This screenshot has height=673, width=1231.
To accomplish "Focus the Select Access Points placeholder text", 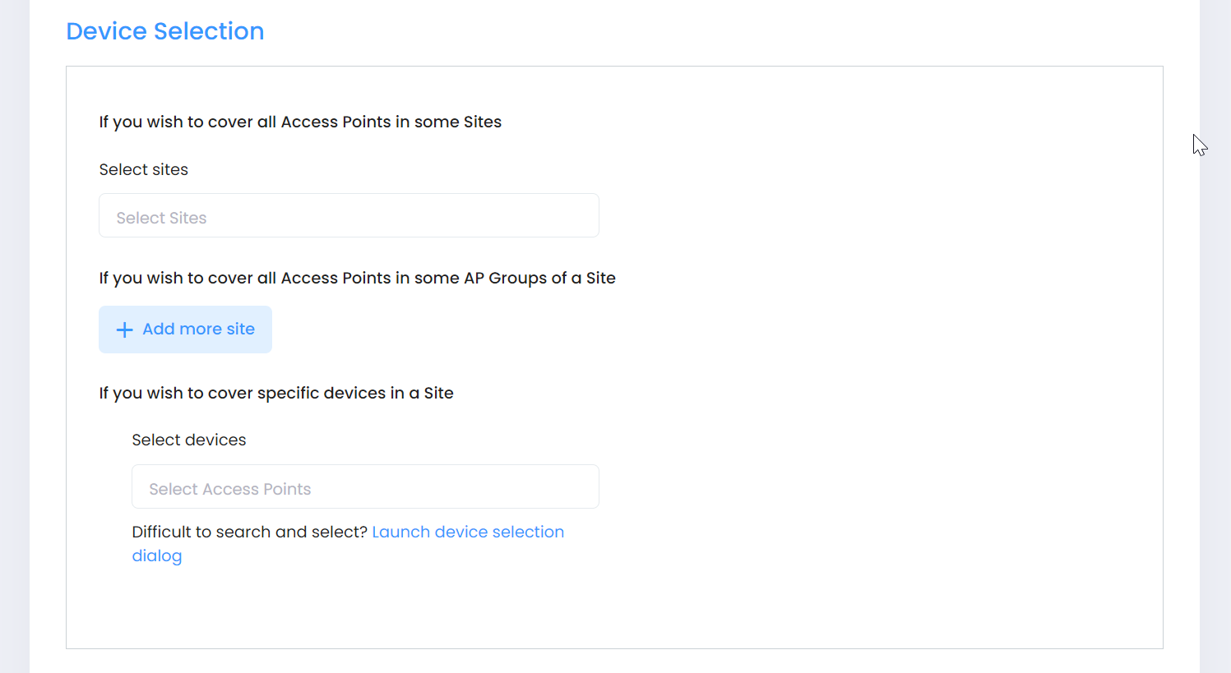I will [x=230, y=489].
